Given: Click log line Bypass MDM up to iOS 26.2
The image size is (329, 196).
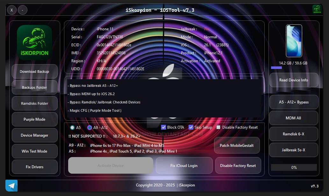Looking at the screenshot, I should 91,94.
